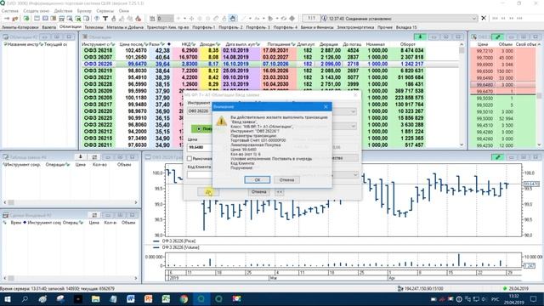Click the keys icon in the toolbar
Viewport: 544px width, 306px height.
(15, 19)
